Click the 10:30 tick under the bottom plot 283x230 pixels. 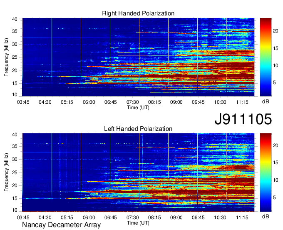click(x=220, y=217)
